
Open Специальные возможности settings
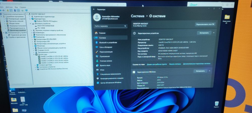tap(111, 74)
